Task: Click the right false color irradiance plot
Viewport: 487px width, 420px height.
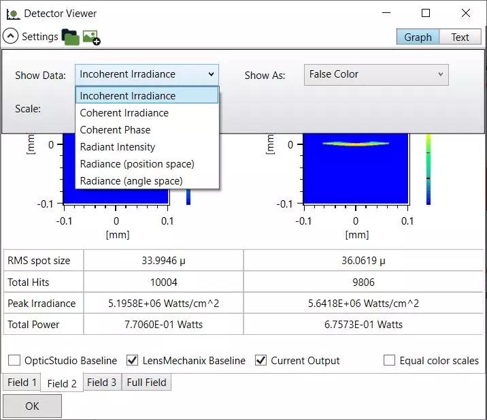Action: [x=356, y=169]
